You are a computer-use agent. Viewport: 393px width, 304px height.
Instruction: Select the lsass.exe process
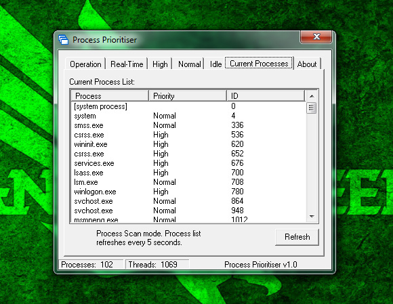tap(188, 173)
